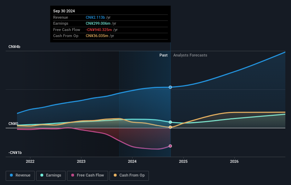The height and width of the screenshot is (185, 291).
Task: Toggle the Cash From Op legend button
Action: pyautogui.click(x=129, y=175)
